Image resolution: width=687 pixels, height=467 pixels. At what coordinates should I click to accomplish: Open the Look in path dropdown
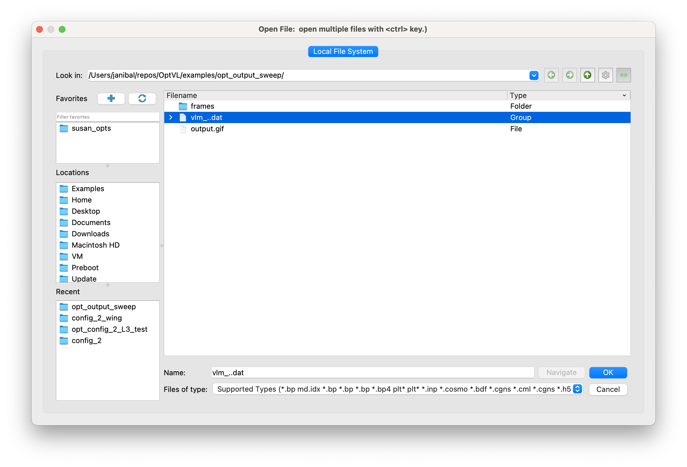point(533,75)
